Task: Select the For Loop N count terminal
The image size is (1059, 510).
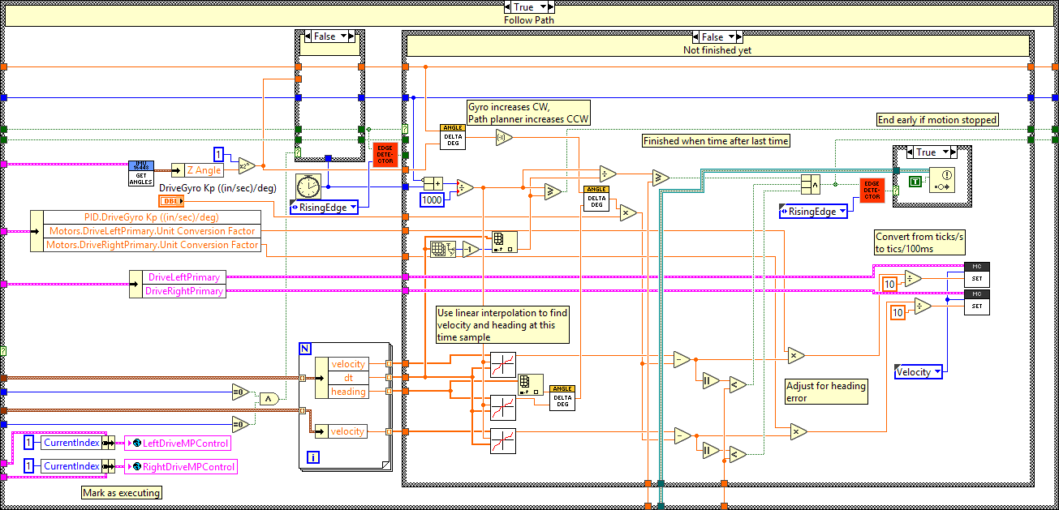Action: [305, 348]
